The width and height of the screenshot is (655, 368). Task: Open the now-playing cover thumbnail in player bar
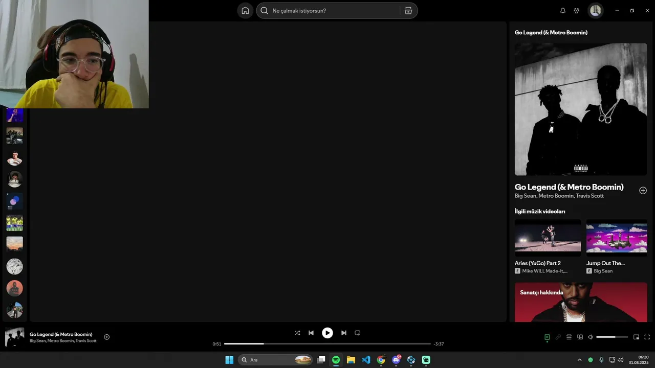point(14,337)
